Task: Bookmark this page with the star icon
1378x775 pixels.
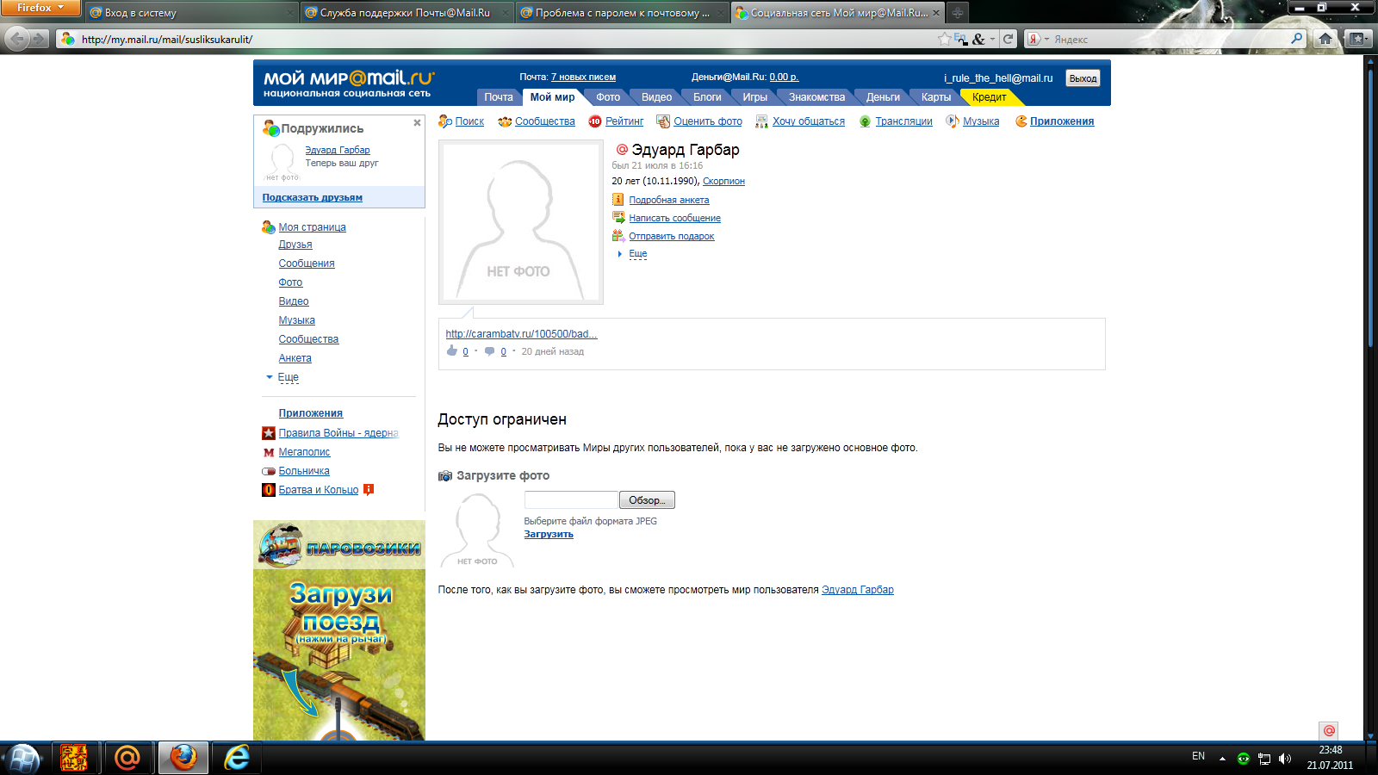Action: [945, 39]
